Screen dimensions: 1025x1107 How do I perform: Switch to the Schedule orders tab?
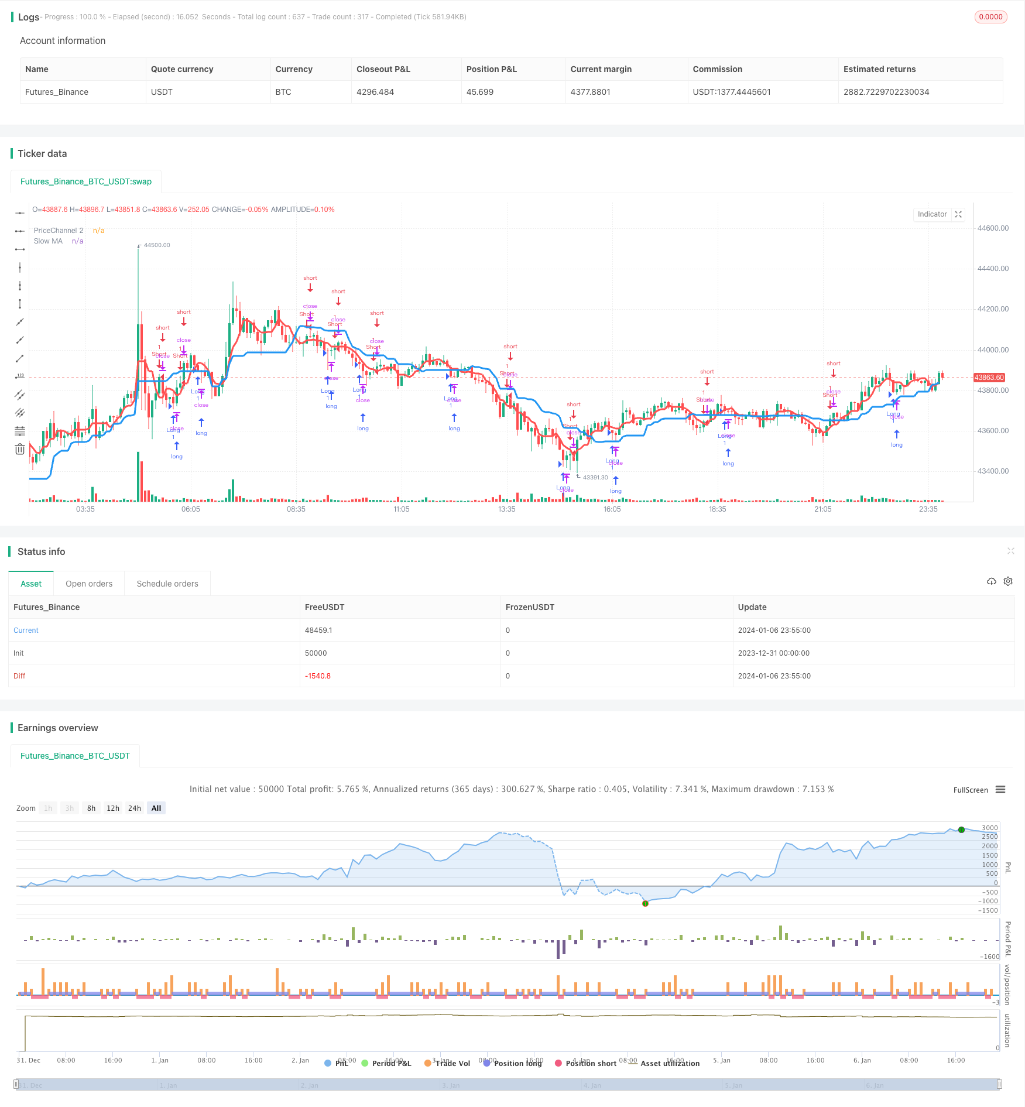(x=167, y=584)
